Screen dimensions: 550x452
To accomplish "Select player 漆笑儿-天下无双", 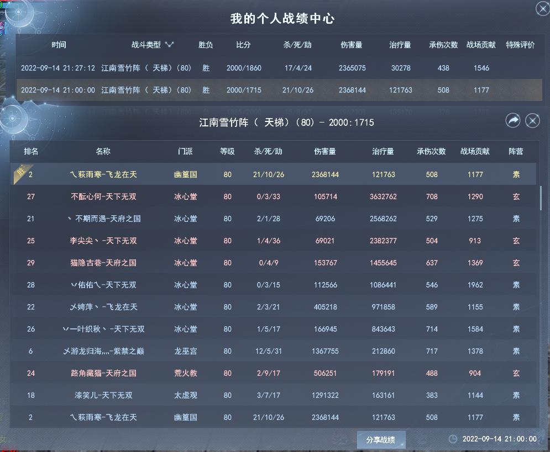I will point(273,395).
